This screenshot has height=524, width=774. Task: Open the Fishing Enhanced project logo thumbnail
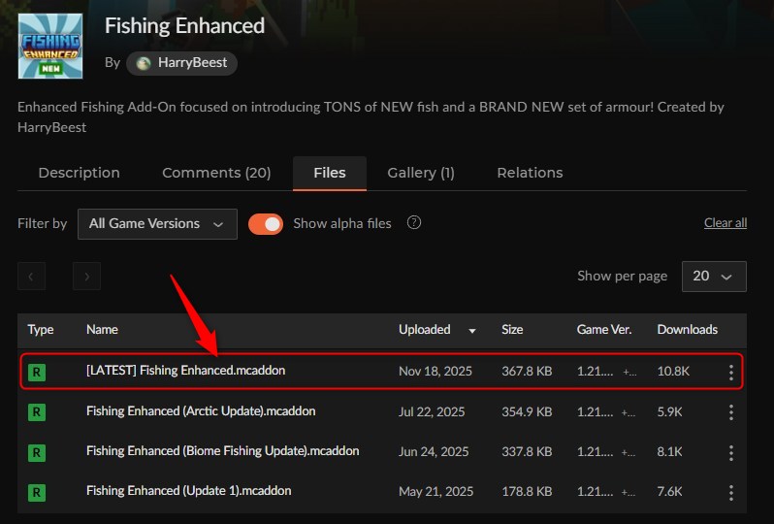pos(50,46)
